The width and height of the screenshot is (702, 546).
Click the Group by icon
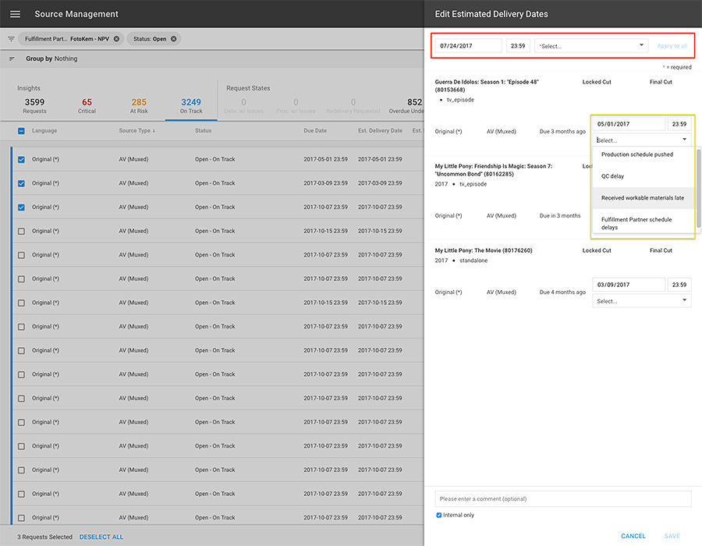tap(12, 58)
